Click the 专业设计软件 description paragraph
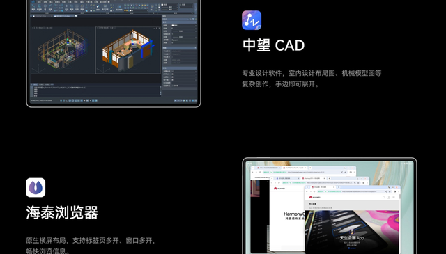This screenshot has height=254, width=446. point(312,79)
